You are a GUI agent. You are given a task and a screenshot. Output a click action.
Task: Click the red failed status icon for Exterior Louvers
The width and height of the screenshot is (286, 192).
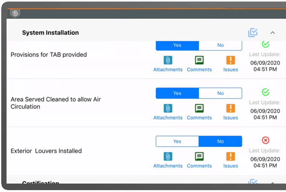pyautogui.click(x=265, y=140)
